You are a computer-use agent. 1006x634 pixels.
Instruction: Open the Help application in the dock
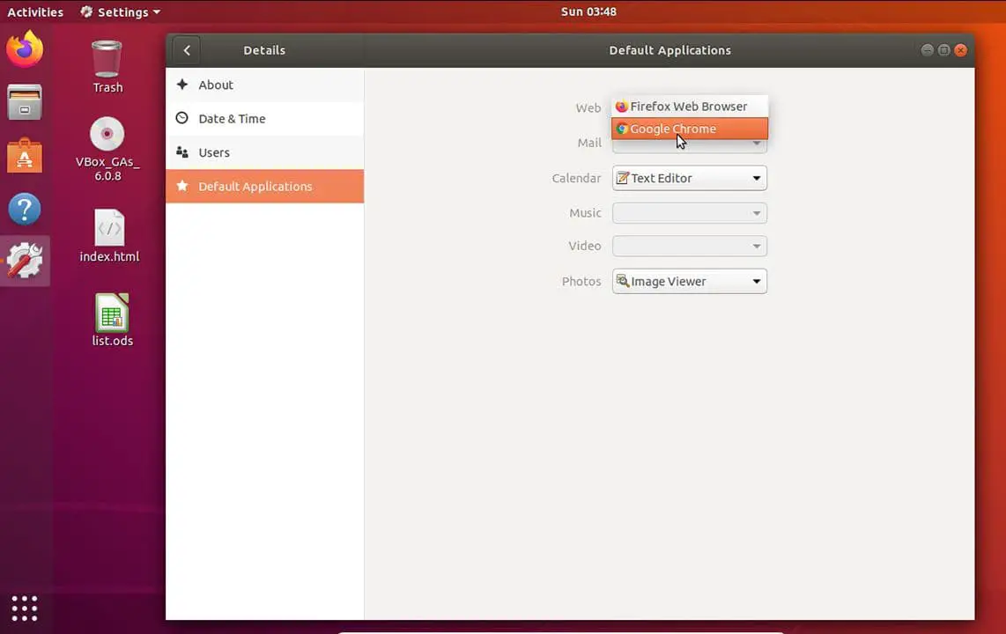(25, 209)
